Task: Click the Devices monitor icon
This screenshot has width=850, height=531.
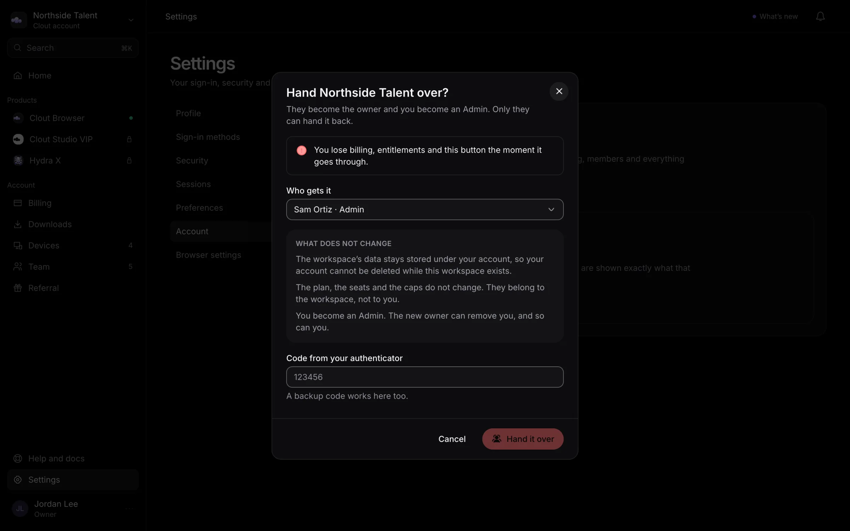Action: (18, 245)
